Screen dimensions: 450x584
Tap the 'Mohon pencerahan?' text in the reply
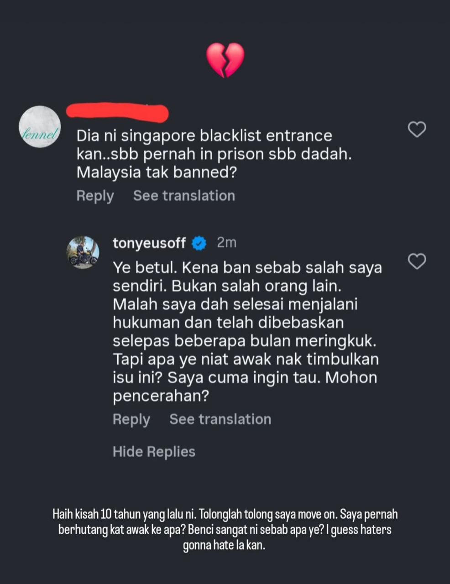245,387
